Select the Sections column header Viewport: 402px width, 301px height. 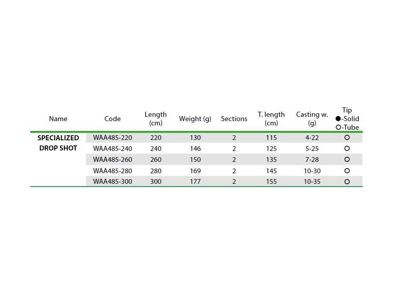234,119
